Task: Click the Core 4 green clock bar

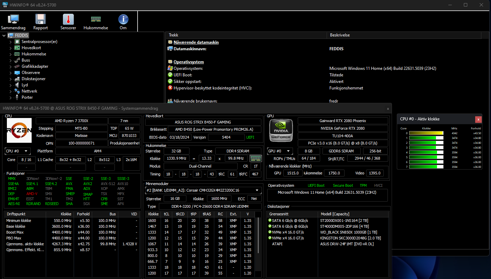Action: pos(426,152)
